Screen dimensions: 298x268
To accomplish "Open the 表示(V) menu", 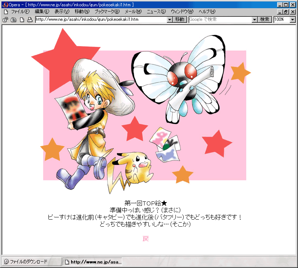I will (62, 12).
